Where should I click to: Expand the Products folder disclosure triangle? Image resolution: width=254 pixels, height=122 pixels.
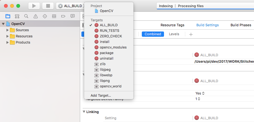point(7,42)
